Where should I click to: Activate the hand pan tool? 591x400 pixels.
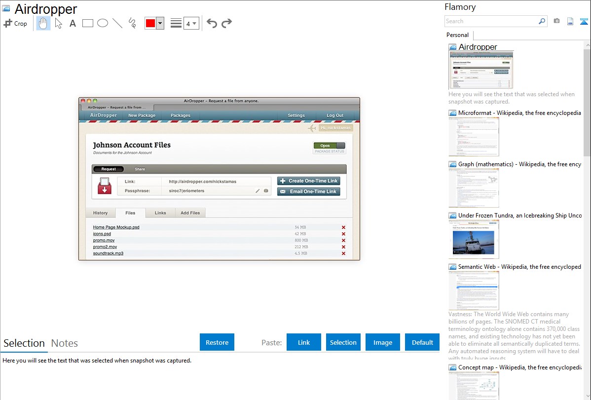[x=43, y=23]
